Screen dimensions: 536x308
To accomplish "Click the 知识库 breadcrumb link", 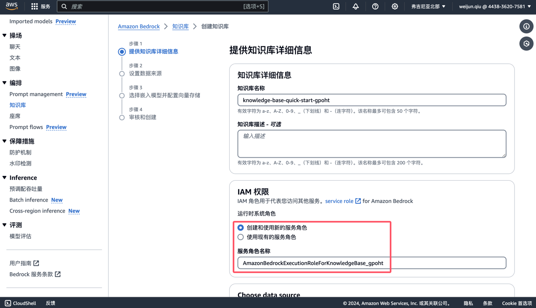I will point(180,26).
